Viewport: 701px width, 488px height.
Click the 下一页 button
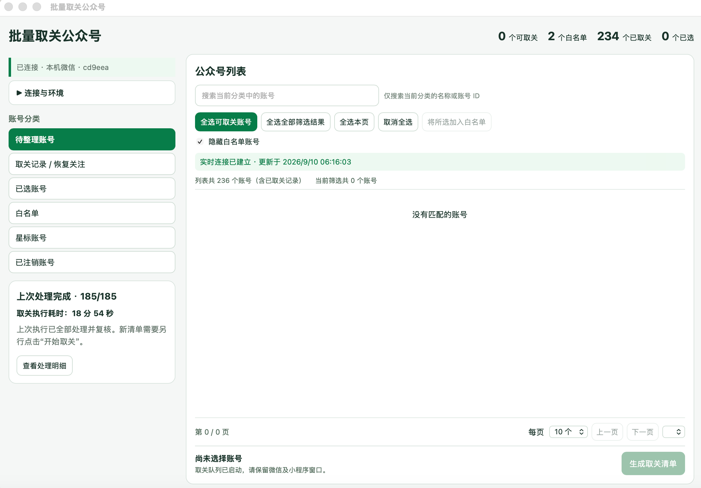coord(643,432)
